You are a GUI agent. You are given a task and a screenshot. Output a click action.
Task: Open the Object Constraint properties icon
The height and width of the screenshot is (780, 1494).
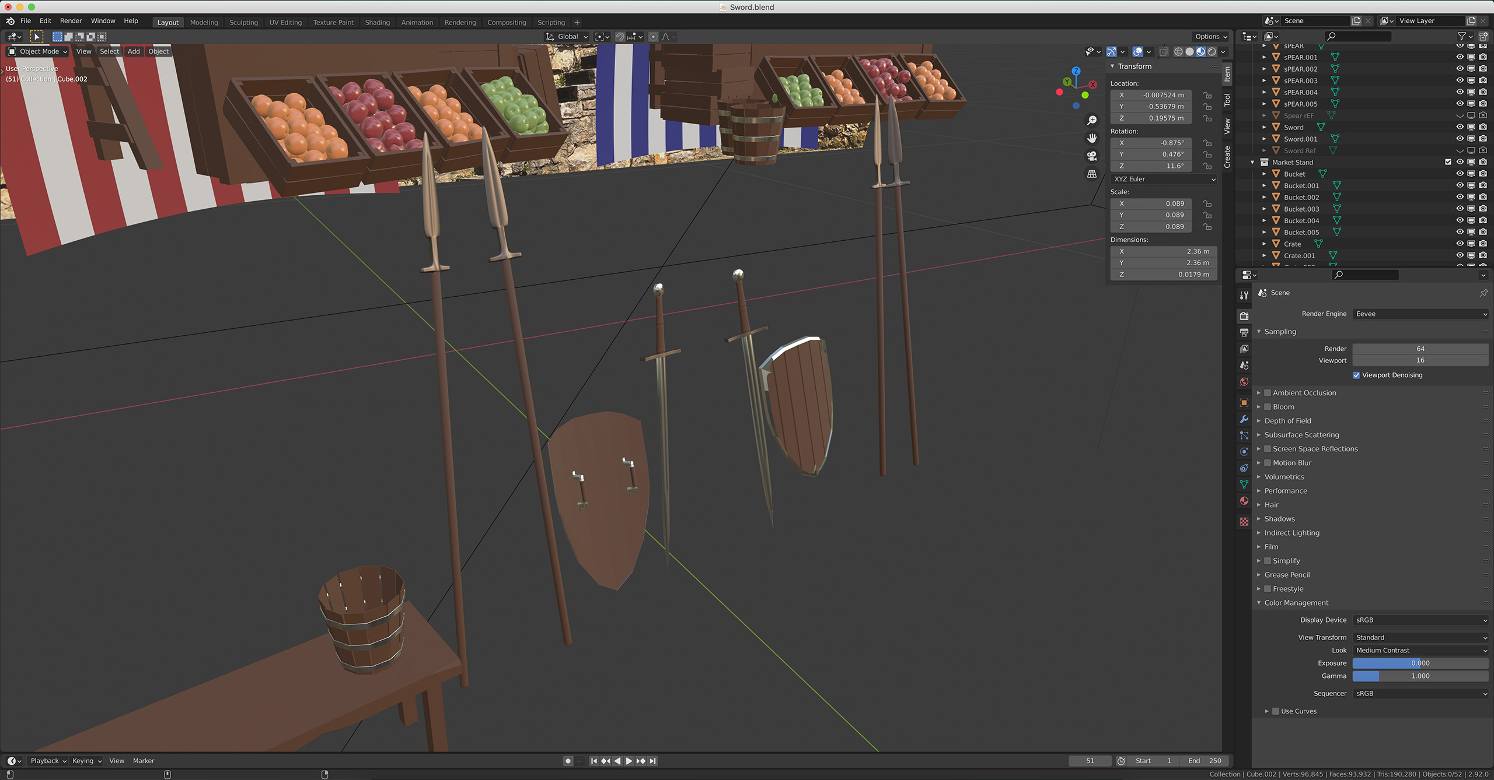pyautogui.click(x=1244, y=468)
